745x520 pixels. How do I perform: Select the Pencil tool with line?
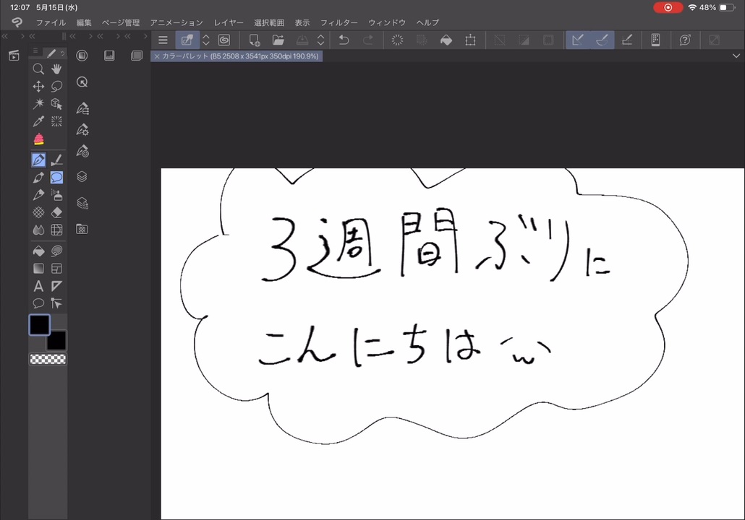click(x=56, y=160)
